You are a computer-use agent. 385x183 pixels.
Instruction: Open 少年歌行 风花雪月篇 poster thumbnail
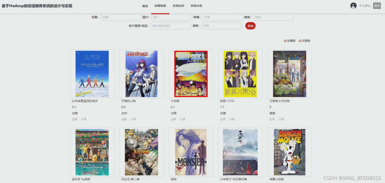[x=240, y=152]
